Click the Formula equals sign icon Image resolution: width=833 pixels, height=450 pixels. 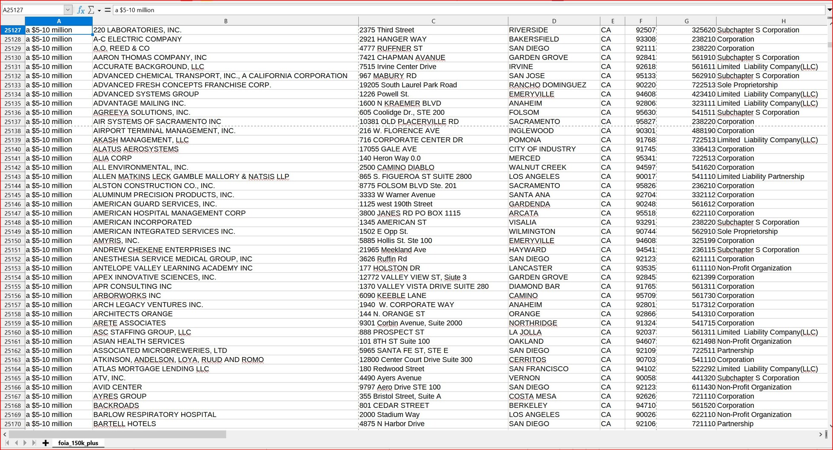(x=108, y=10)
